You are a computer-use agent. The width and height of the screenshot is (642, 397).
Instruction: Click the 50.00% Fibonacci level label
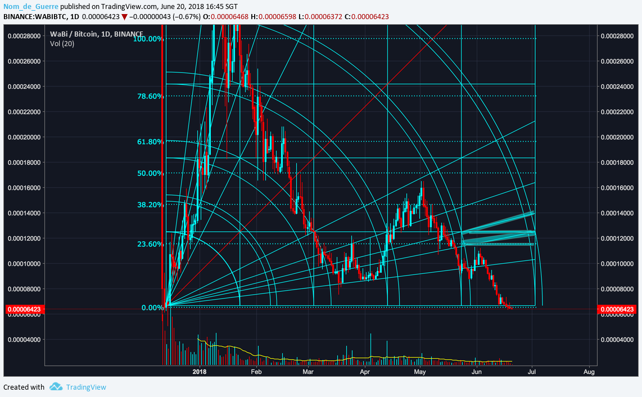click(150, 173)
